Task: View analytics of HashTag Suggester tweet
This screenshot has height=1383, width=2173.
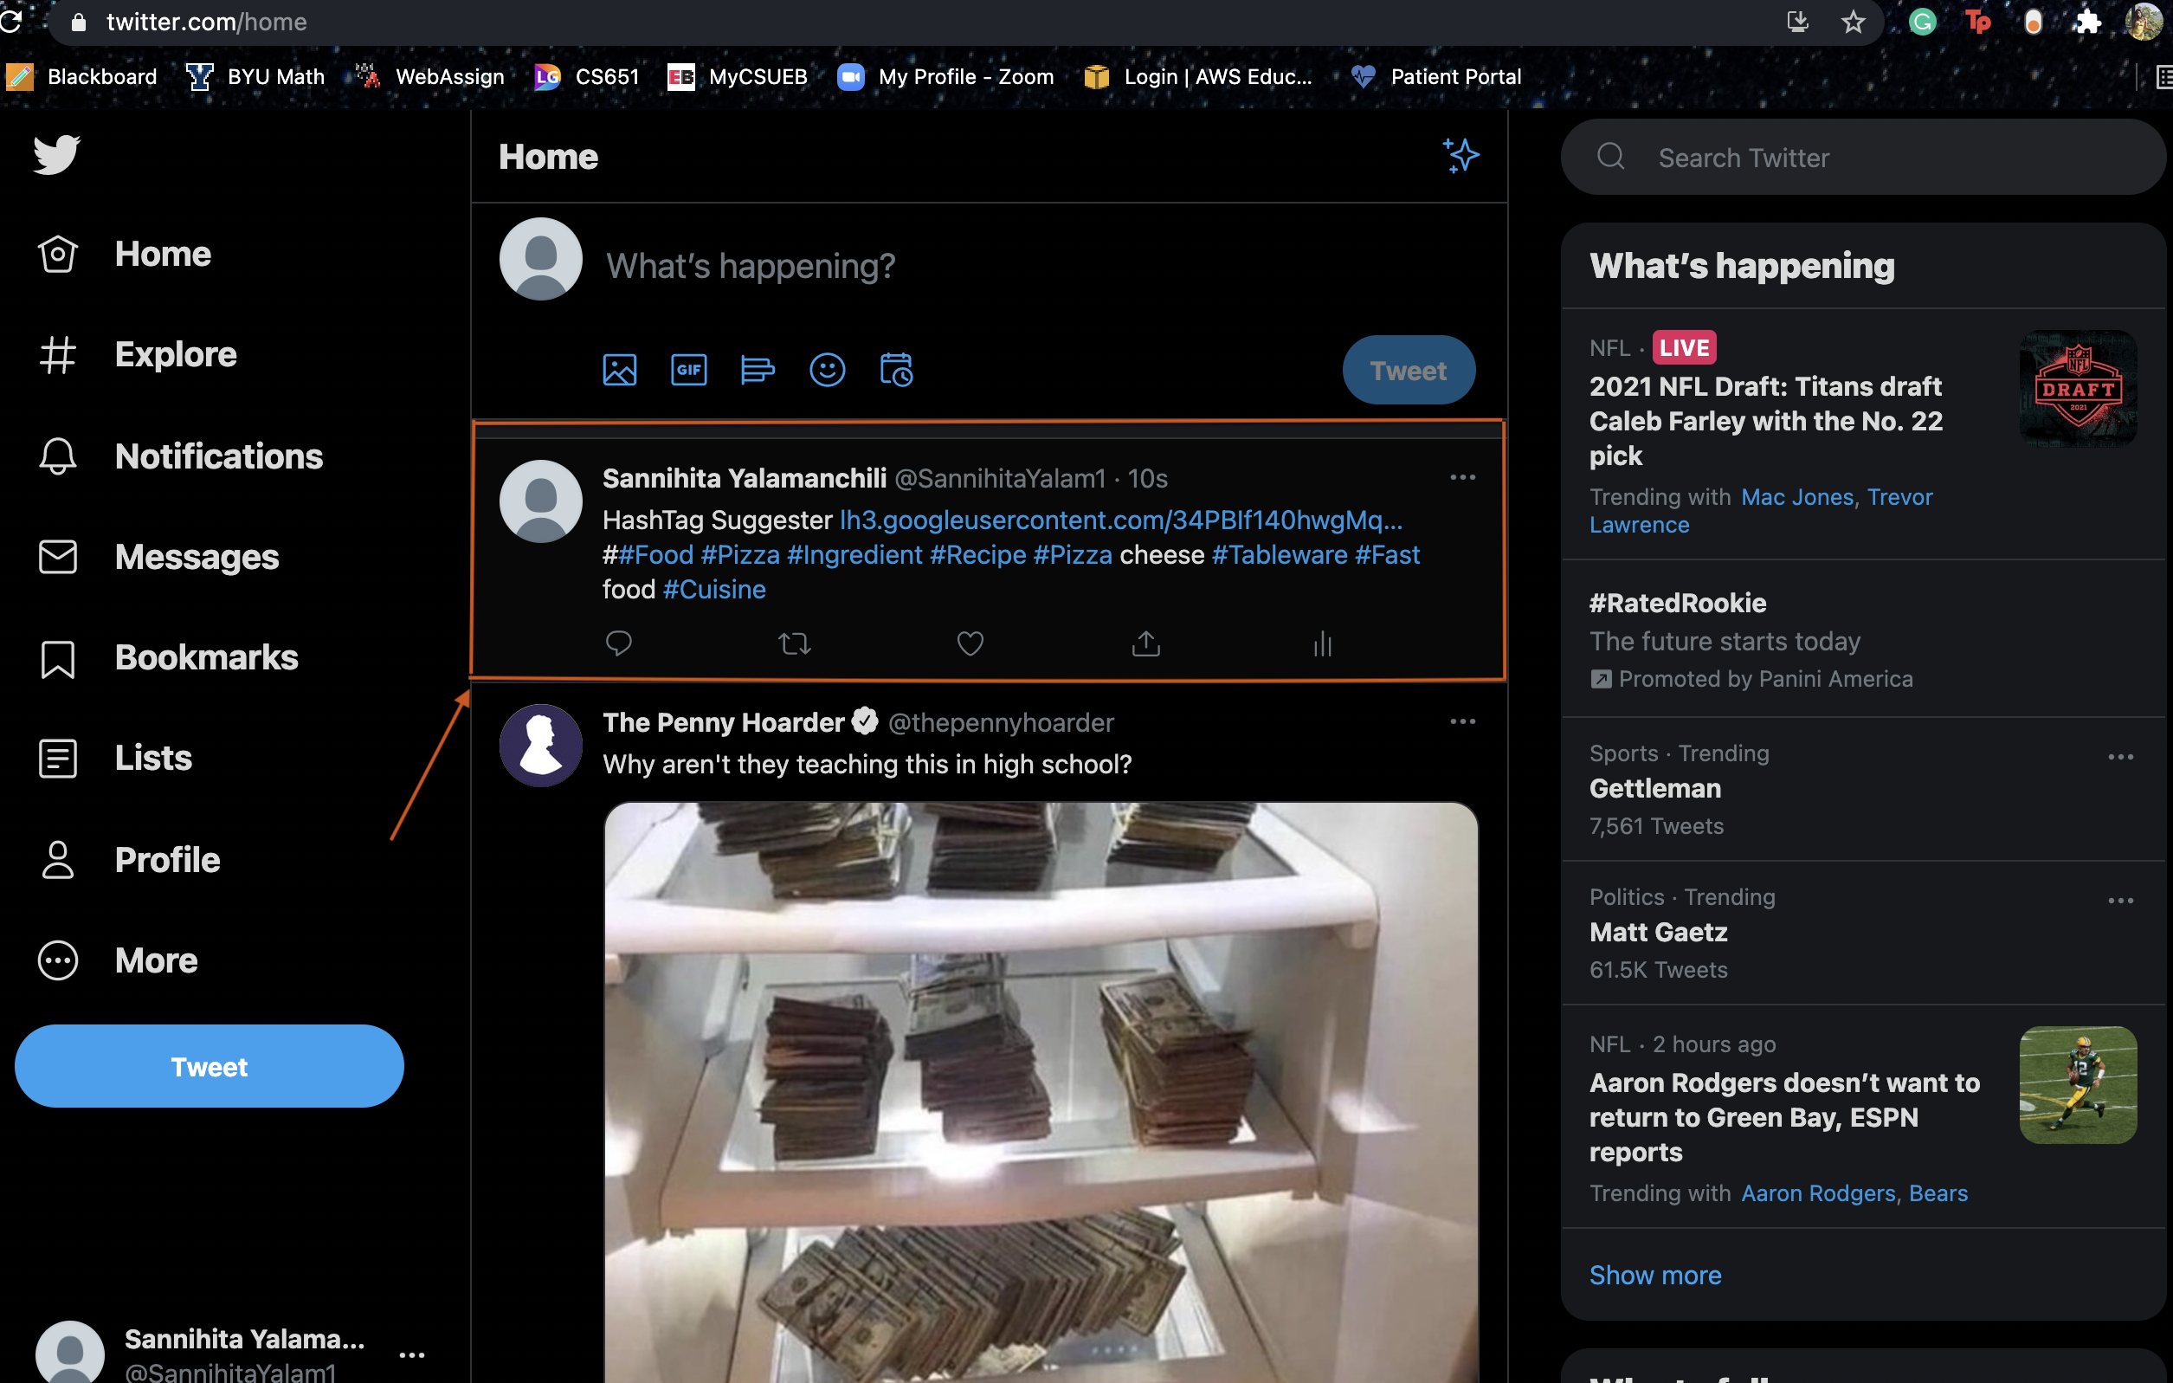Action: (x=1322, y=643)
